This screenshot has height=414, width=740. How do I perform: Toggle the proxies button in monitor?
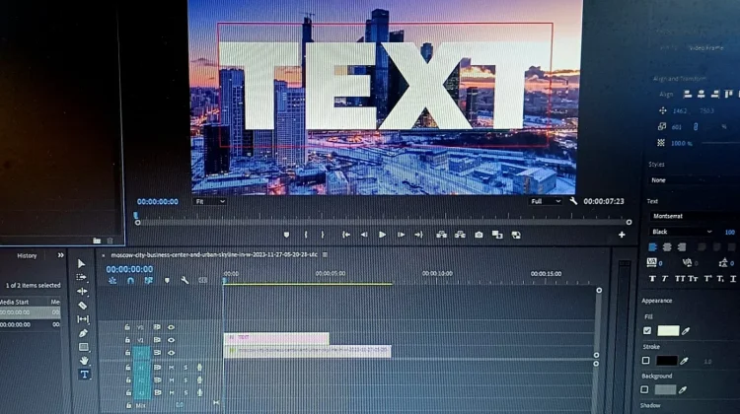click(516, 235)
